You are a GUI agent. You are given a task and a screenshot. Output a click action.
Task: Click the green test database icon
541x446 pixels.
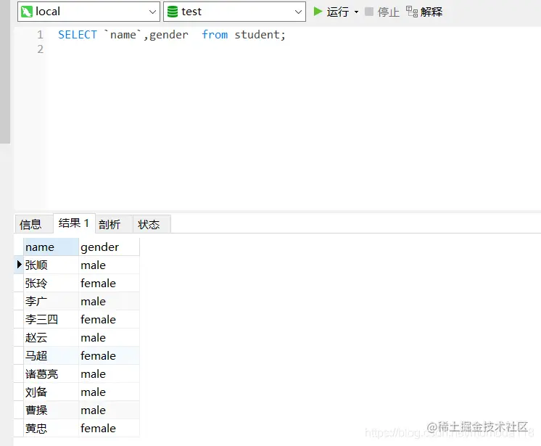click(x=172, y=12)
